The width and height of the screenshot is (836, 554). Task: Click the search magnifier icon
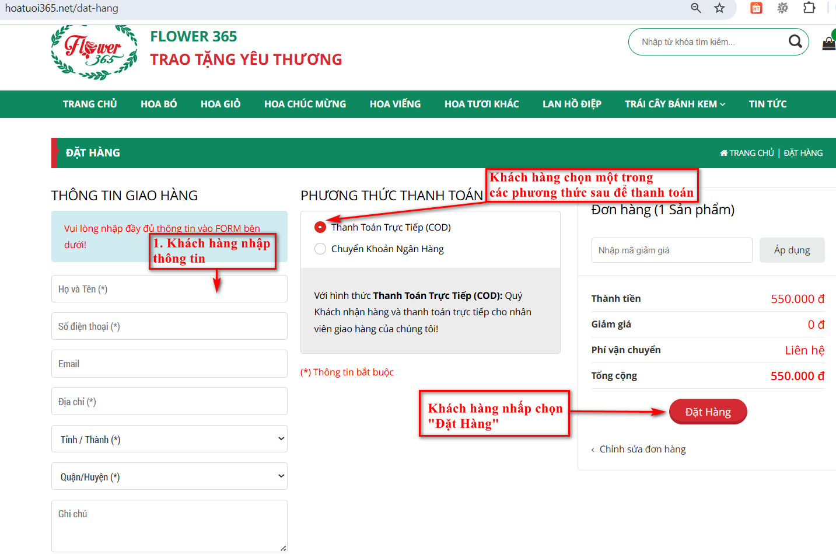coord(795,41)
